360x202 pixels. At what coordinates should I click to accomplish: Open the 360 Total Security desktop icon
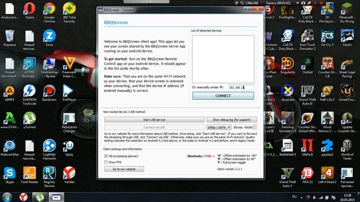69,12
